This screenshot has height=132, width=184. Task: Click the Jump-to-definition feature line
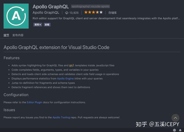click(x=43, y=83)
